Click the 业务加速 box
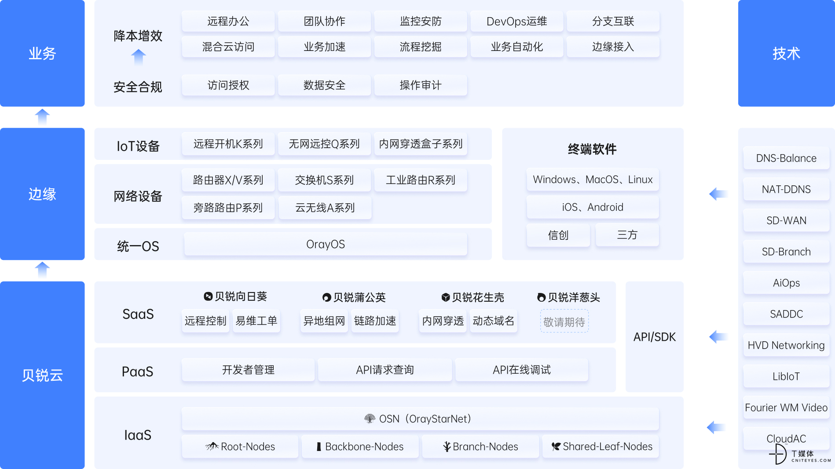Image resolution: width=835 pixels, height=469 pixels. [x=325, y=47]
